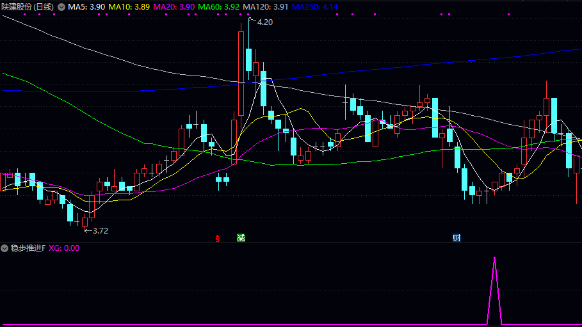The image size is (582, 327).
Task: Click the 陕建股份(日线) chart title
Action: [x=27, y=6]
